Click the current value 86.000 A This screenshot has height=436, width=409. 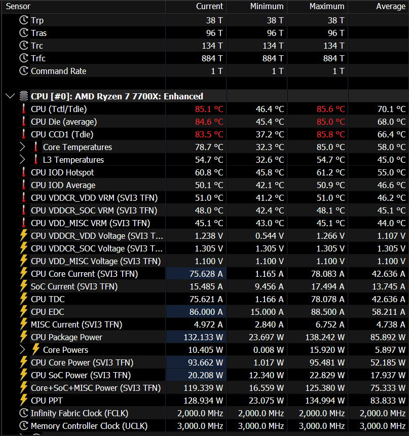pyautogui.click(x=206, y=312)
